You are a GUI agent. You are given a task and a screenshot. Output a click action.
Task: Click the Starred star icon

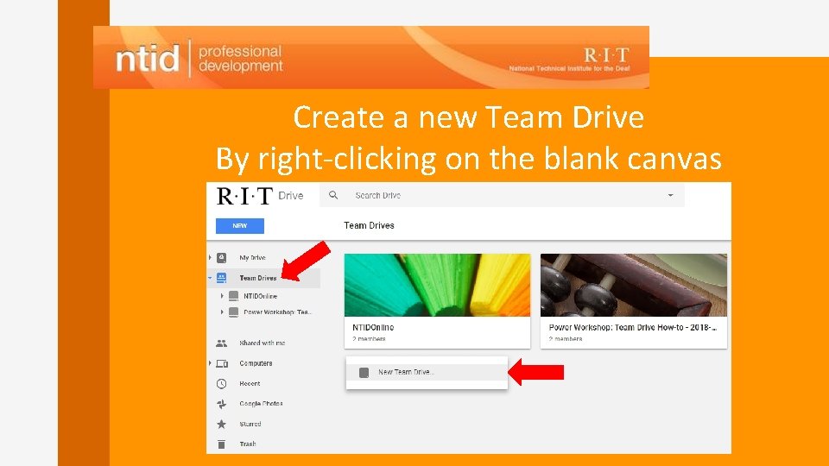point(222,424)
